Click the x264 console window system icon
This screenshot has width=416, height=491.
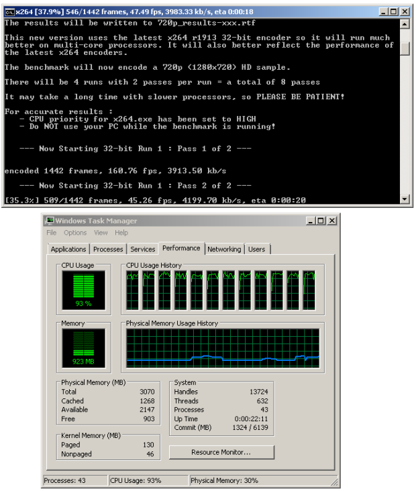coord(9,12)
